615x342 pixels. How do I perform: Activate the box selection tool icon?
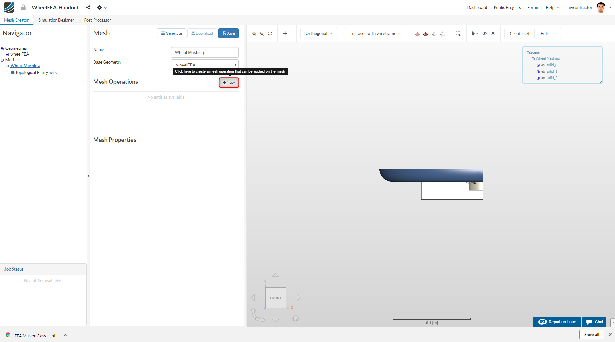coord(458,34)
